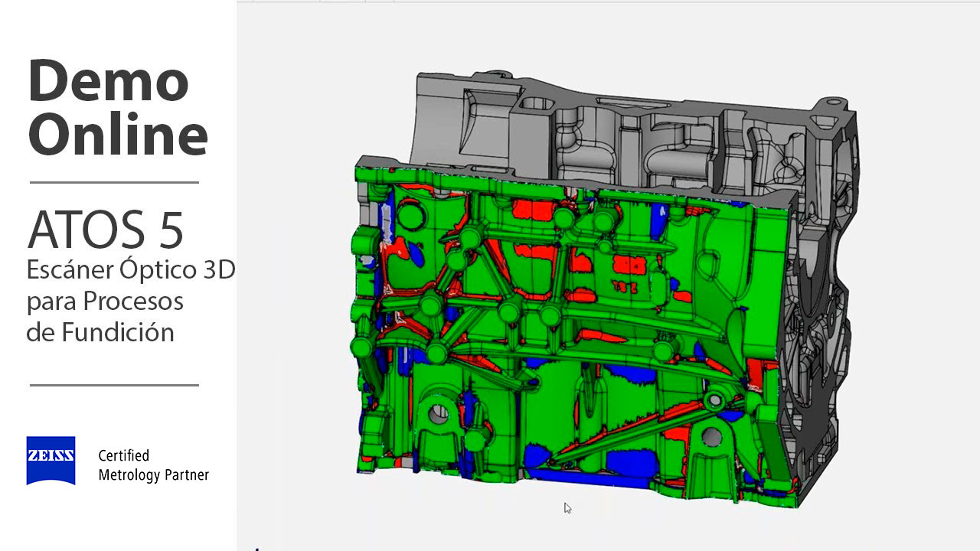
Task: Click the "Demo" heading word
Action: coord(109,82)
